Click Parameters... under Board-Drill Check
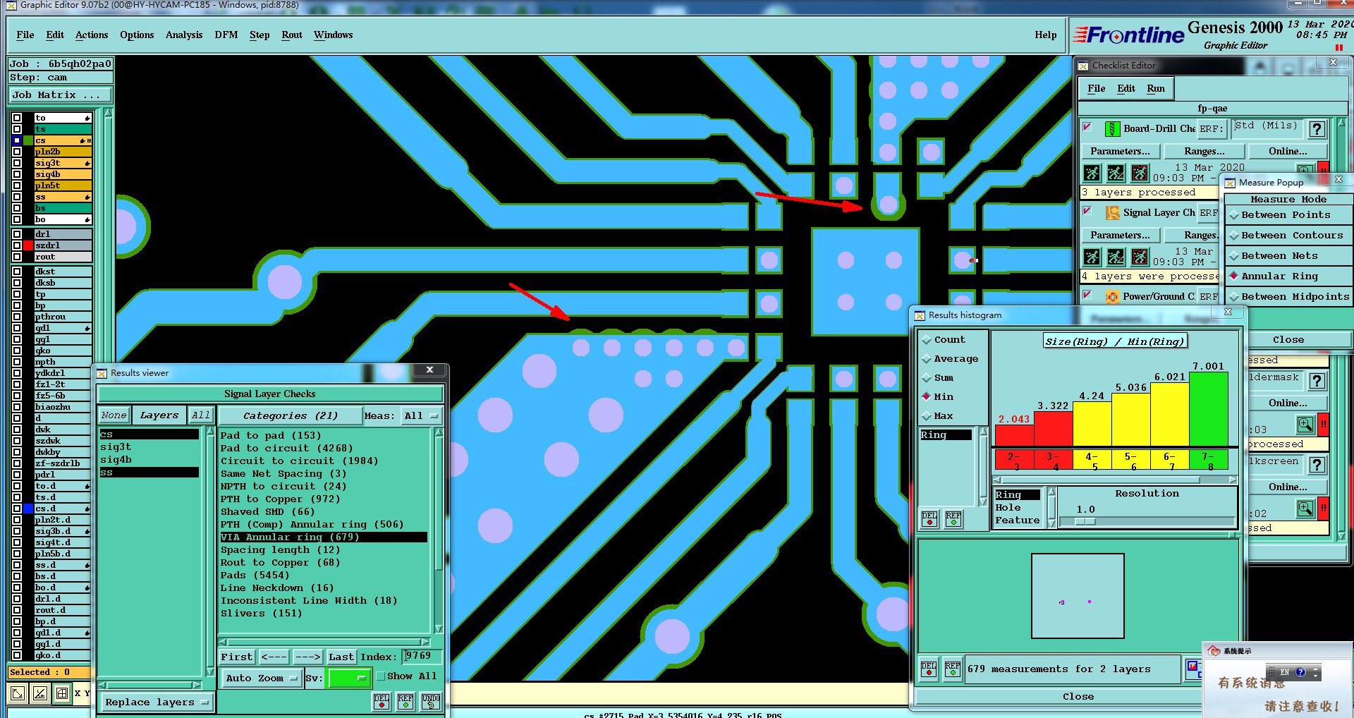The image size is (1354, 718). (x=1120, y=152)
